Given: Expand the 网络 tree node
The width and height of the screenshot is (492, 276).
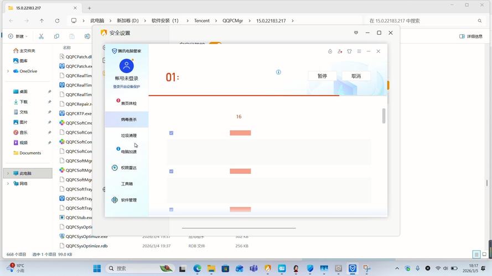Looking at the screenshot, I should coord(8,183).
